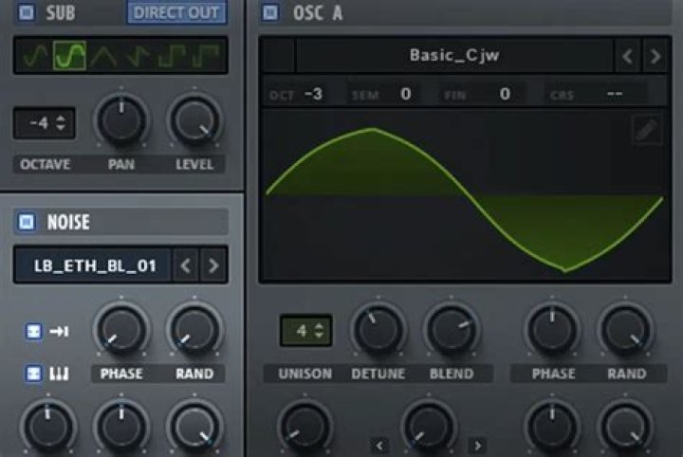The height and width of the screenshot is (457, 683).
Task: Go to previous OSC A wavetable
Action: point(627,56)
